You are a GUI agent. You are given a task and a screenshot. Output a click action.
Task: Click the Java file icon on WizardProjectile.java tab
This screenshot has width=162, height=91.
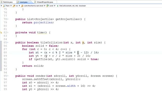pyautogui.click(x=35, y=2)
